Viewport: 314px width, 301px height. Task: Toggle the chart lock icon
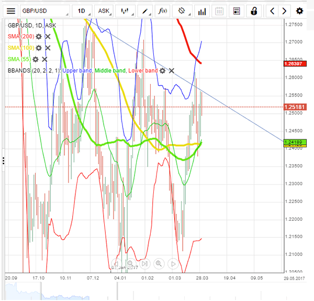click(x=254, y=11)
